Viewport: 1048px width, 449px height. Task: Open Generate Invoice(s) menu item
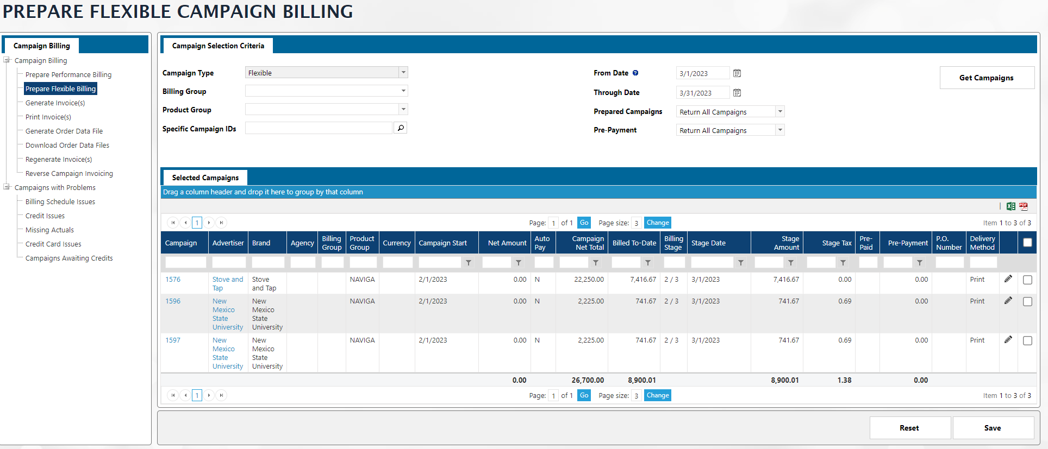coord(55,103)
